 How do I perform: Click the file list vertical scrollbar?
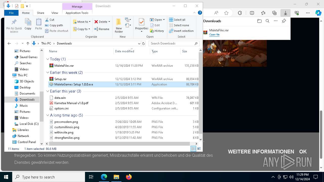tap(200, 94)
